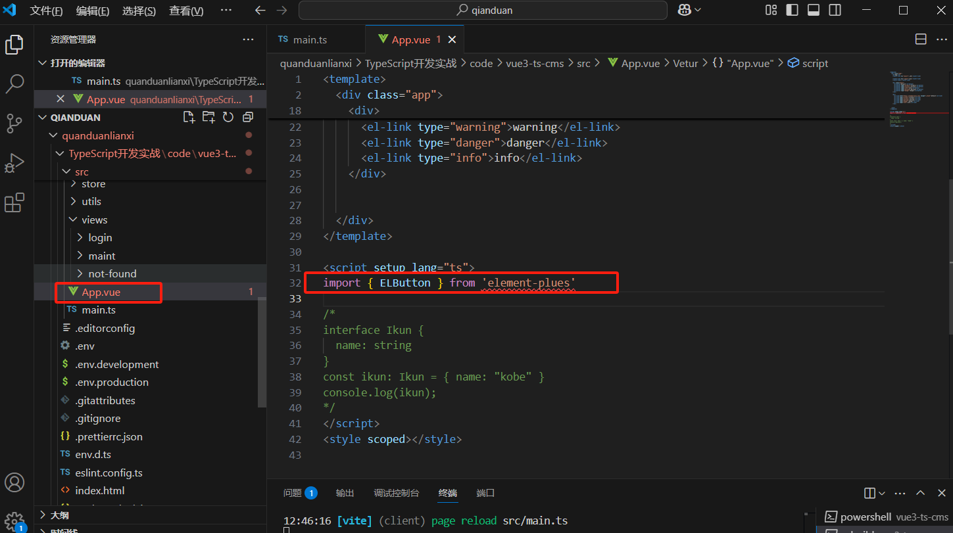Open the Source Control view
953x533 pixels.
pos(14,123)
